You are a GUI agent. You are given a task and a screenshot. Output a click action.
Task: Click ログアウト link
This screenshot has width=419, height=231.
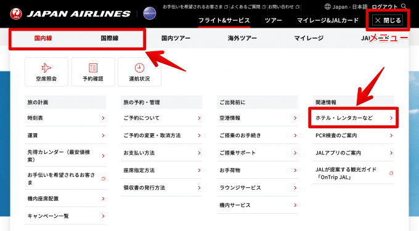[x=384, y=7]
